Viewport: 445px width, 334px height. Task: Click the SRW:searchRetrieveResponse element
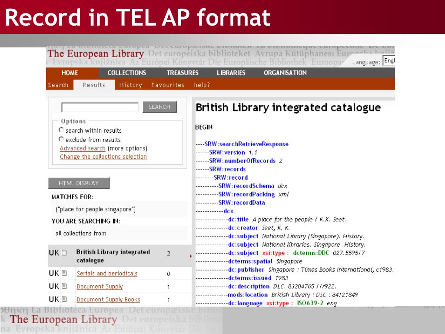[x=246, y=144]
